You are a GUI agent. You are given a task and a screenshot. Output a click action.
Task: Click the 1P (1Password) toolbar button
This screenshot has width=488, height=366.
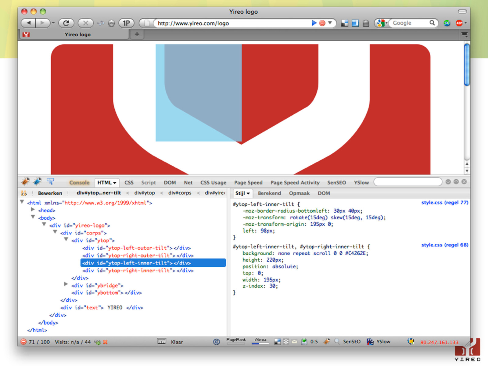click(x=126, y=23)
